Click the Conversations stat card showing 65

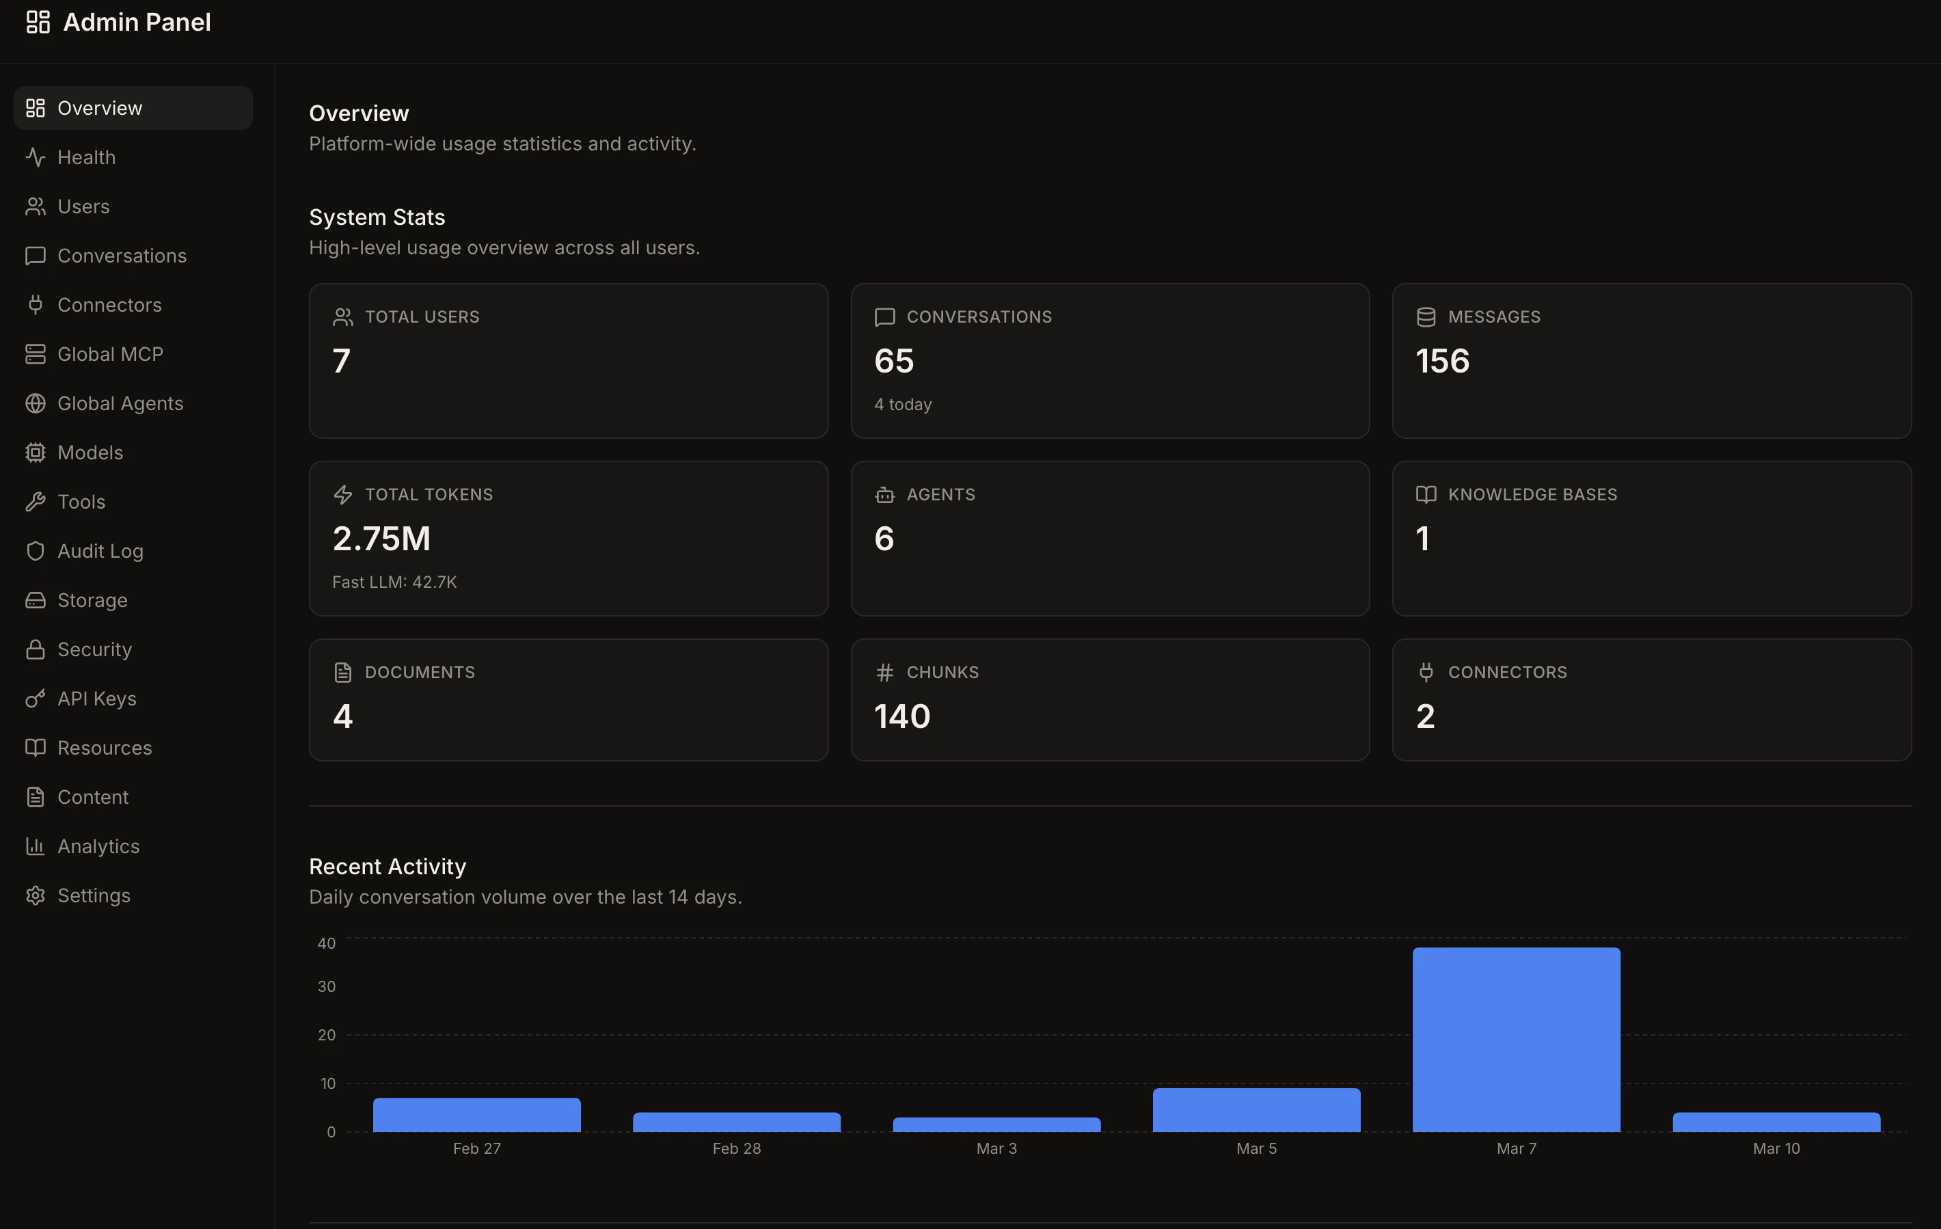1109,361
